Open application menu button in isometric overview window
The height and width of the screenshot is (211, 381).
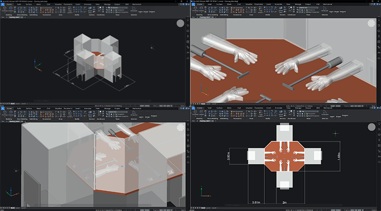pos(3,4)
